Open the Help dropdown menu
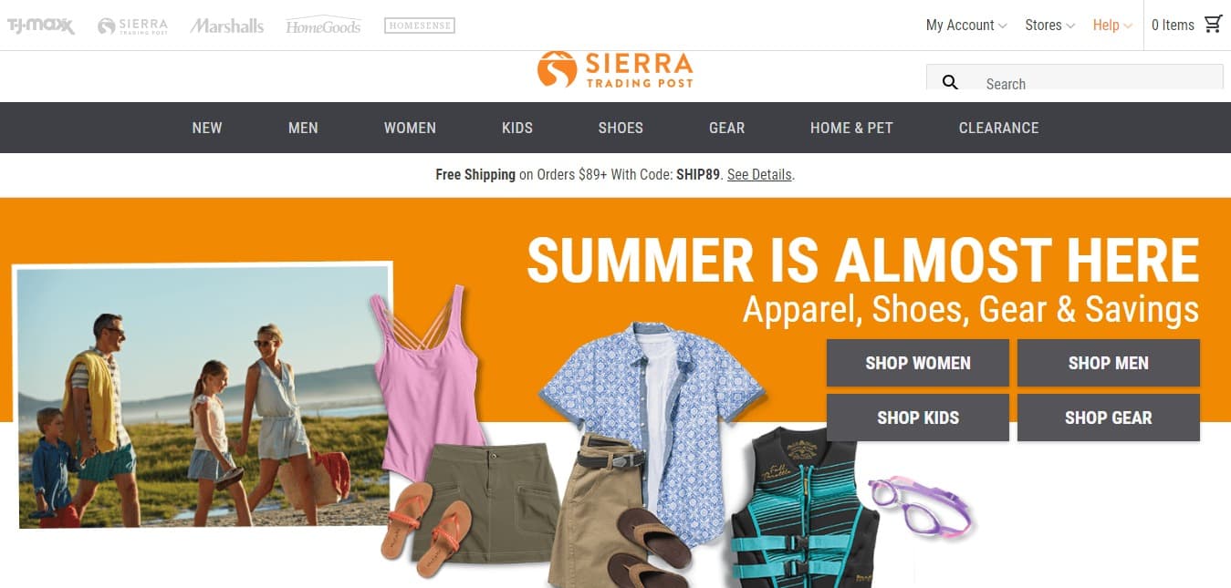Screen dimensions: 1231x588 [1112, 26]
